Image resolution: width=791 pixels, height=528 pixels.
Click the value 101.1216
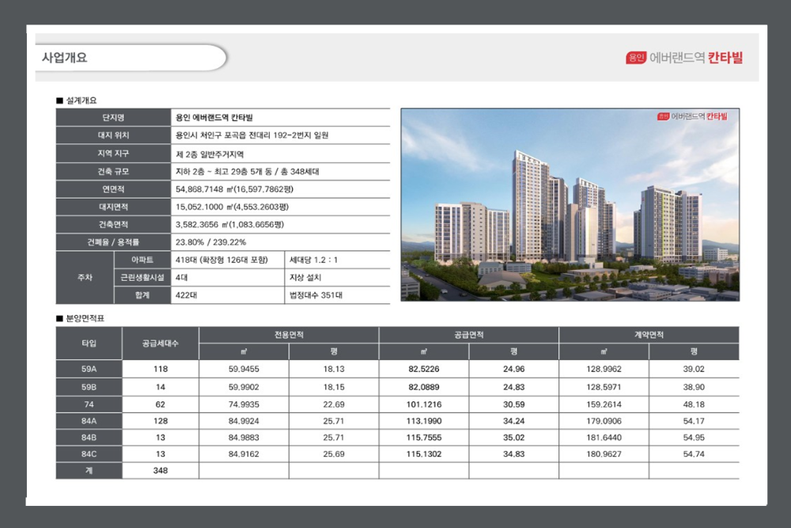424,405
